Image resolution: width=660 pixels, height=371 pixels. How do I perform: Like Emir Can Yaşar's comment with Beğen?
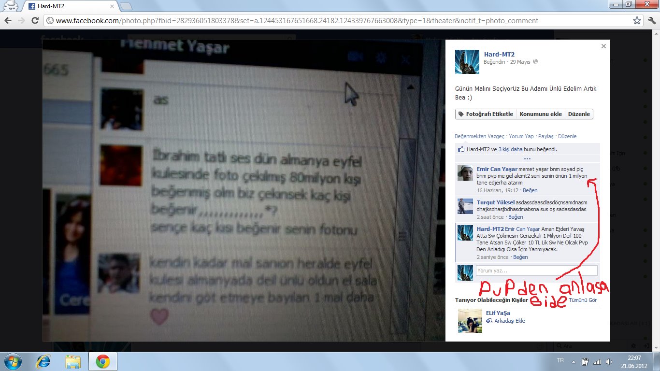click(516, 190)
